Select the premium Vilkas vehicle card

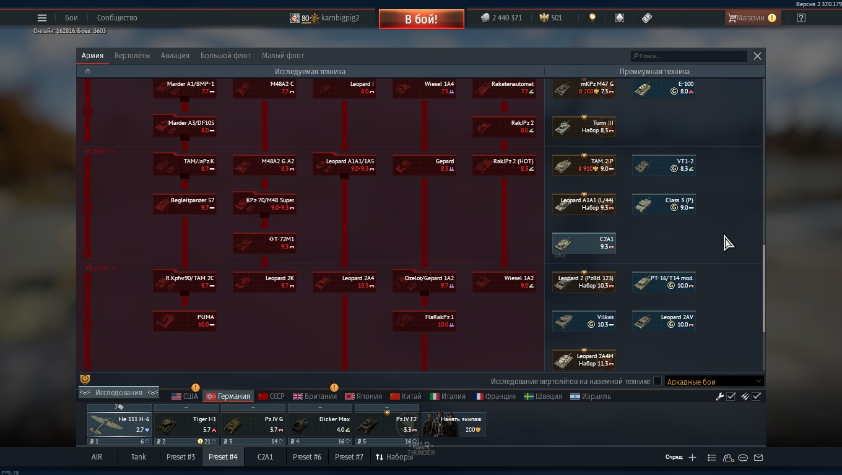pyautogui.click(x=584, y=321)
